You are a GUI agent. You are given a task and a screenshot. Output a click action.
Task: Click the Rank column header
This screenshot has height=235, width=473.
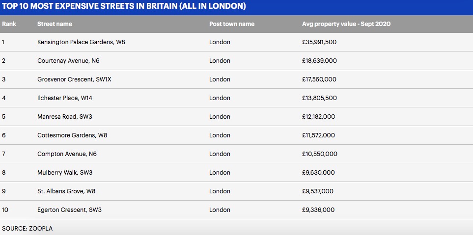[9, 24]
